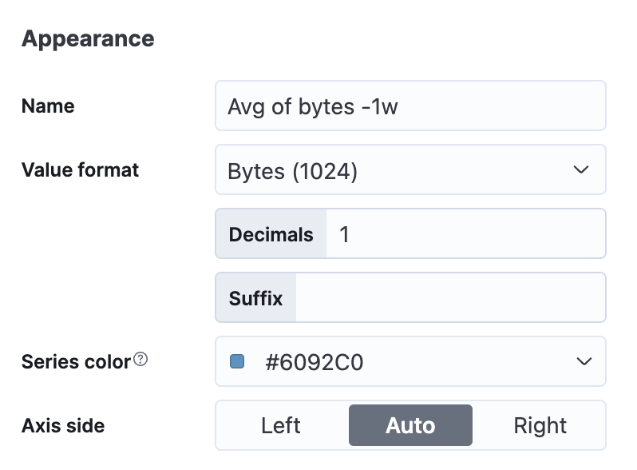Click the Series color help question-mark icon

[140, 360]
